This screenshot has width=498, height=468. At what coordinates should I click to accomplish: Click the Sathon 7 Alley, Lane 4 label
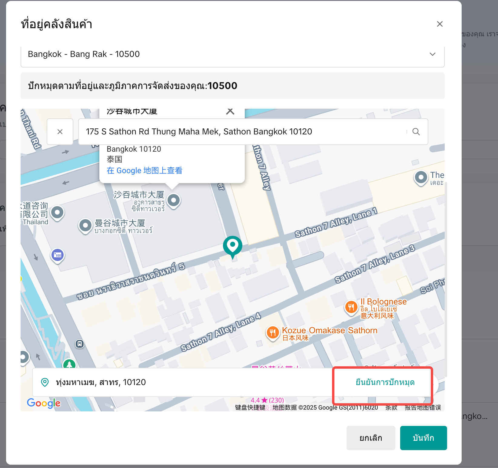click(221, 332)
